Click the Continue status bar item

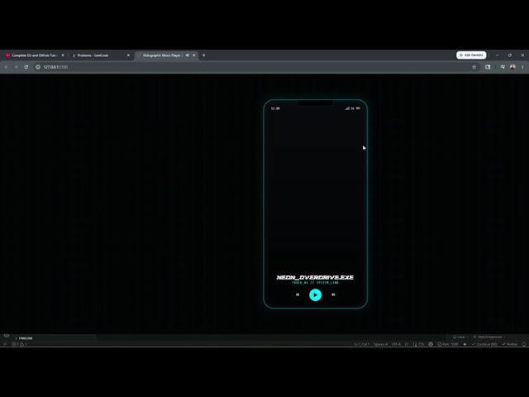(x=484, y=344)
